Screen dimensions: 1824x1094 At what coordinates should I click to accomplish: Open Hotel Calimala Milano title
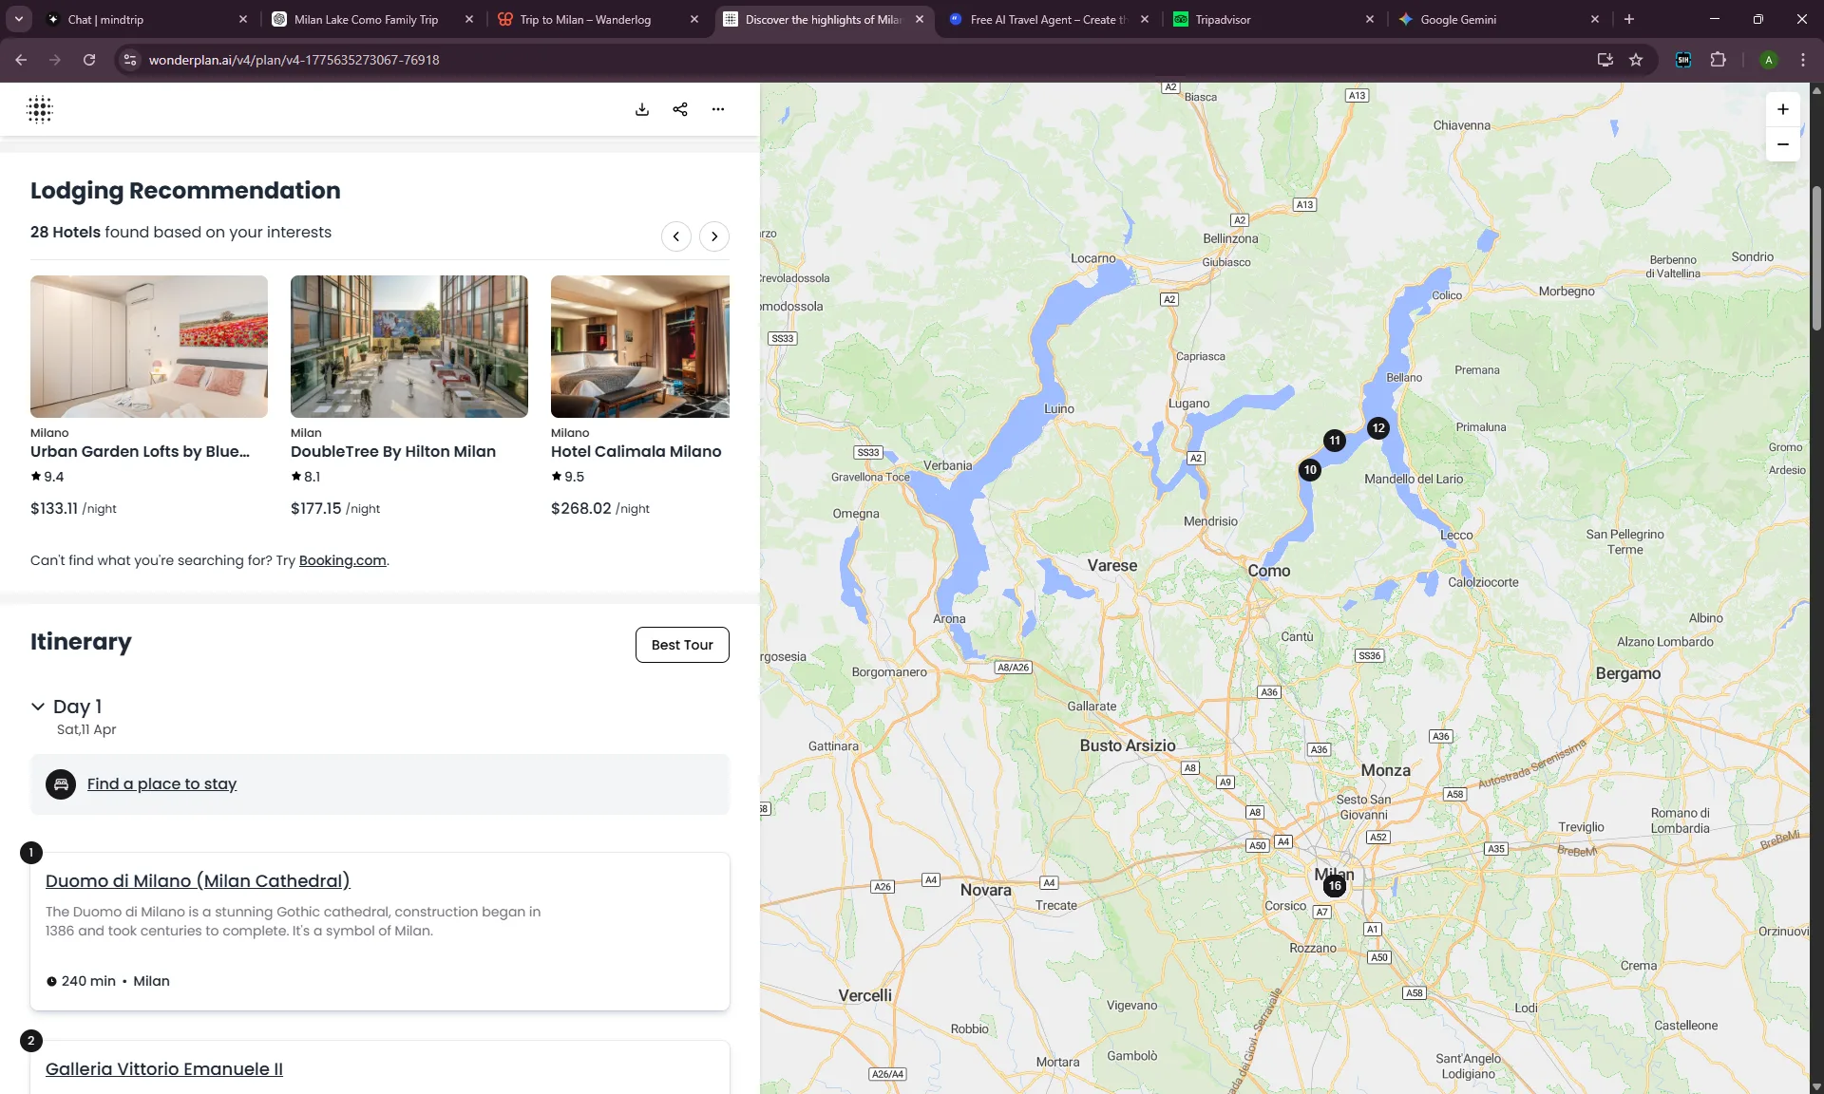636,451
